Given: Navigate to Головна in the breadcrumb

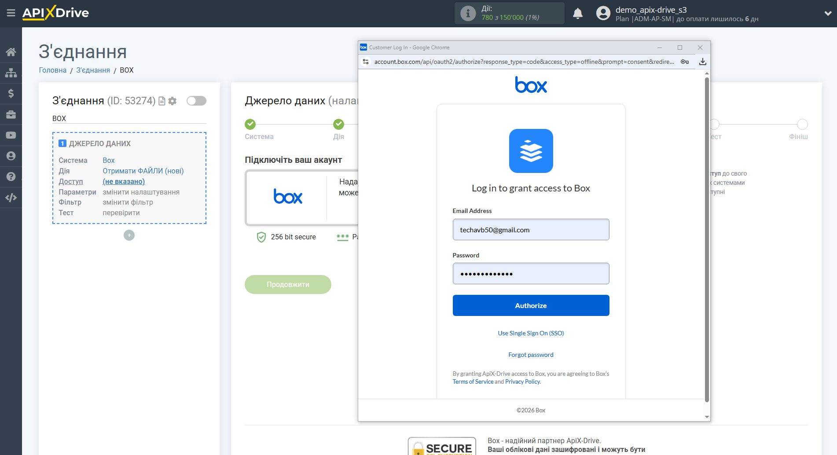Looking at the screenshot, I should [52, 70].
